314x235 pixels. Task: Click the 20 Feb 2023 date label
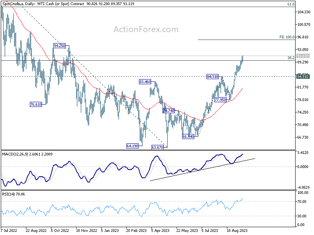pos(136,230)
